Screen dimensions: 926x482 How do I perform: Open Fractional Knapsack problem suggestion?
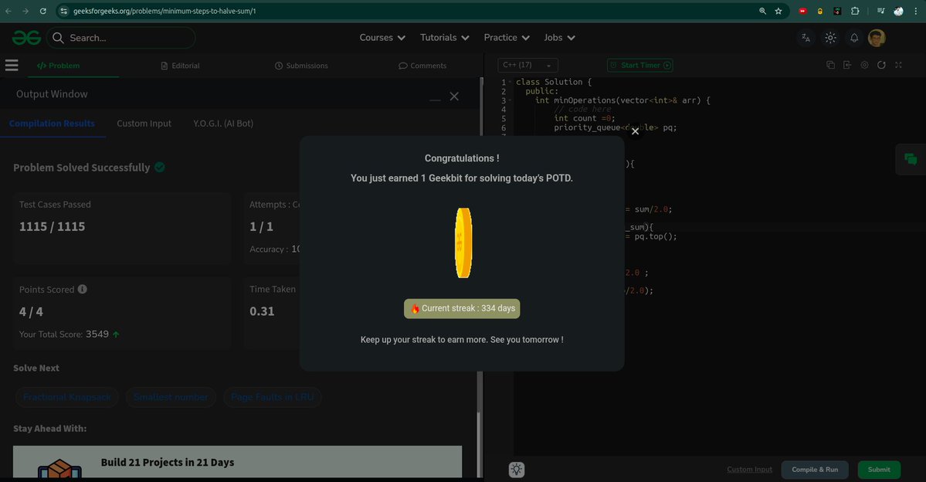(x=67, y=397)
